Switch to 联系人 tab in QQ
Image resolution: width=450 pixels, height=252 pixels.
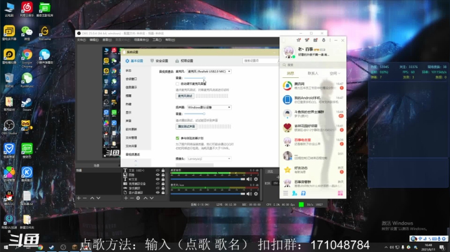(313, 74)
